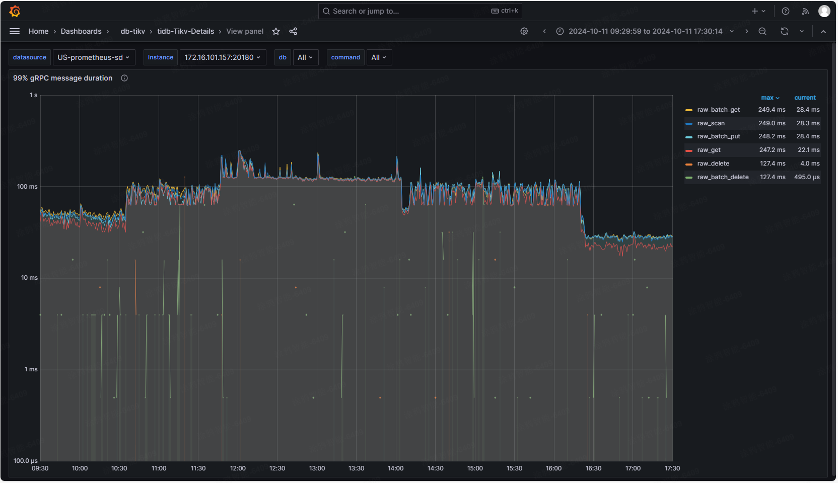Open dashboard settings gear icon
This screenshot has height=483, width=838.
[524, 31]
